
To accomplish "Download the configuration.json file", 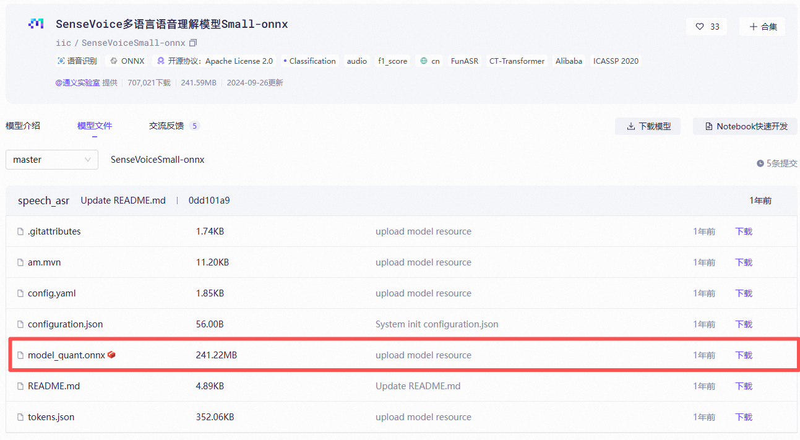I will click(x=744, y=324).
